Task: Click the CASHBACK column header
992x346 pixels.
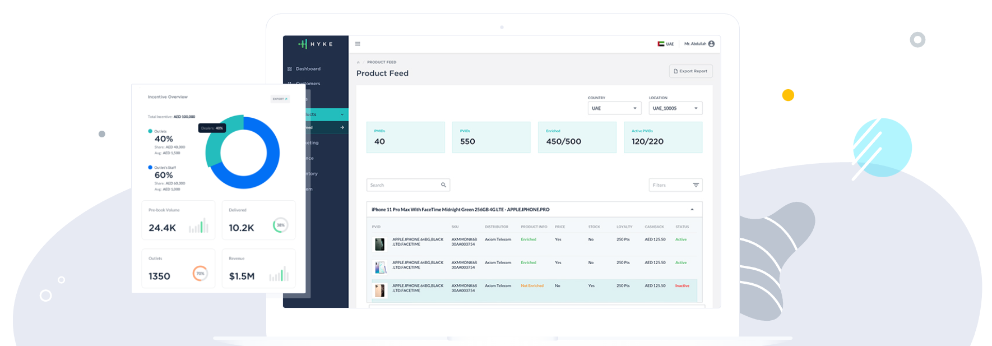Action: (x=654, y=227)
